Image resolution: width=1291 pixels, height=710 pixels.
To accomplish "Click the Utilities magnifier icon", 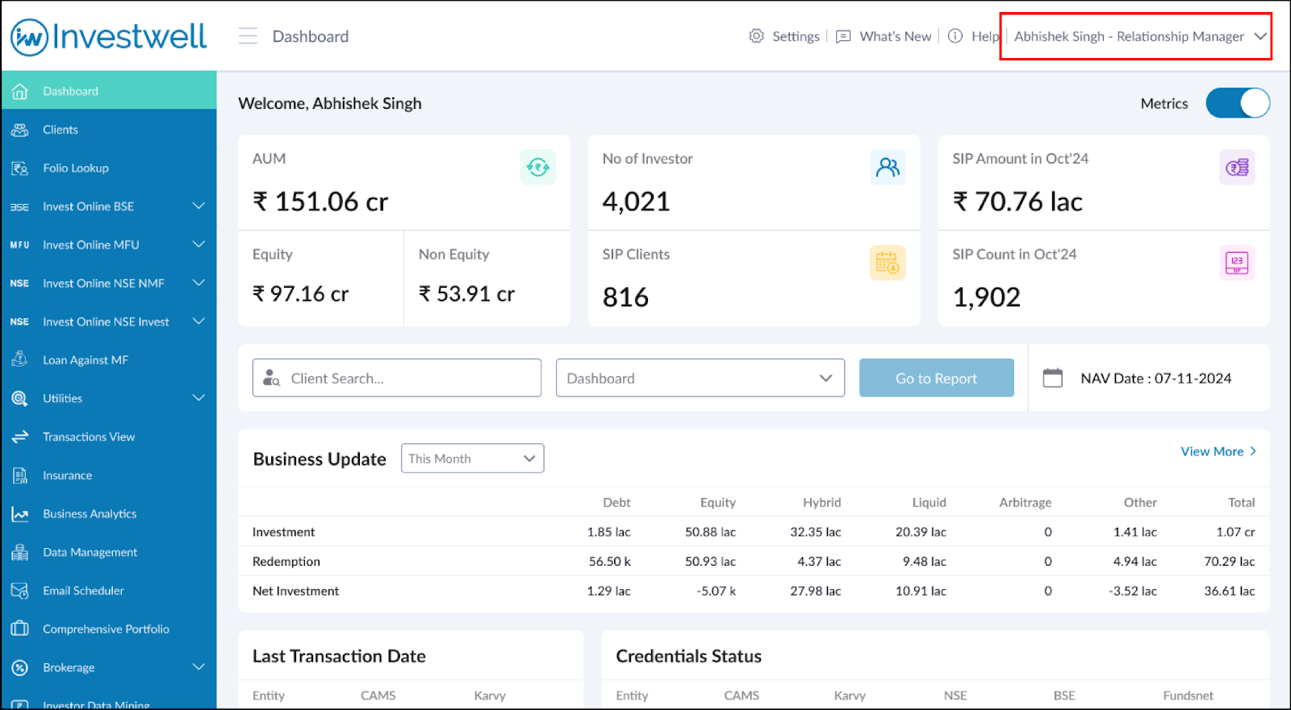I will (x=20, y=398).
